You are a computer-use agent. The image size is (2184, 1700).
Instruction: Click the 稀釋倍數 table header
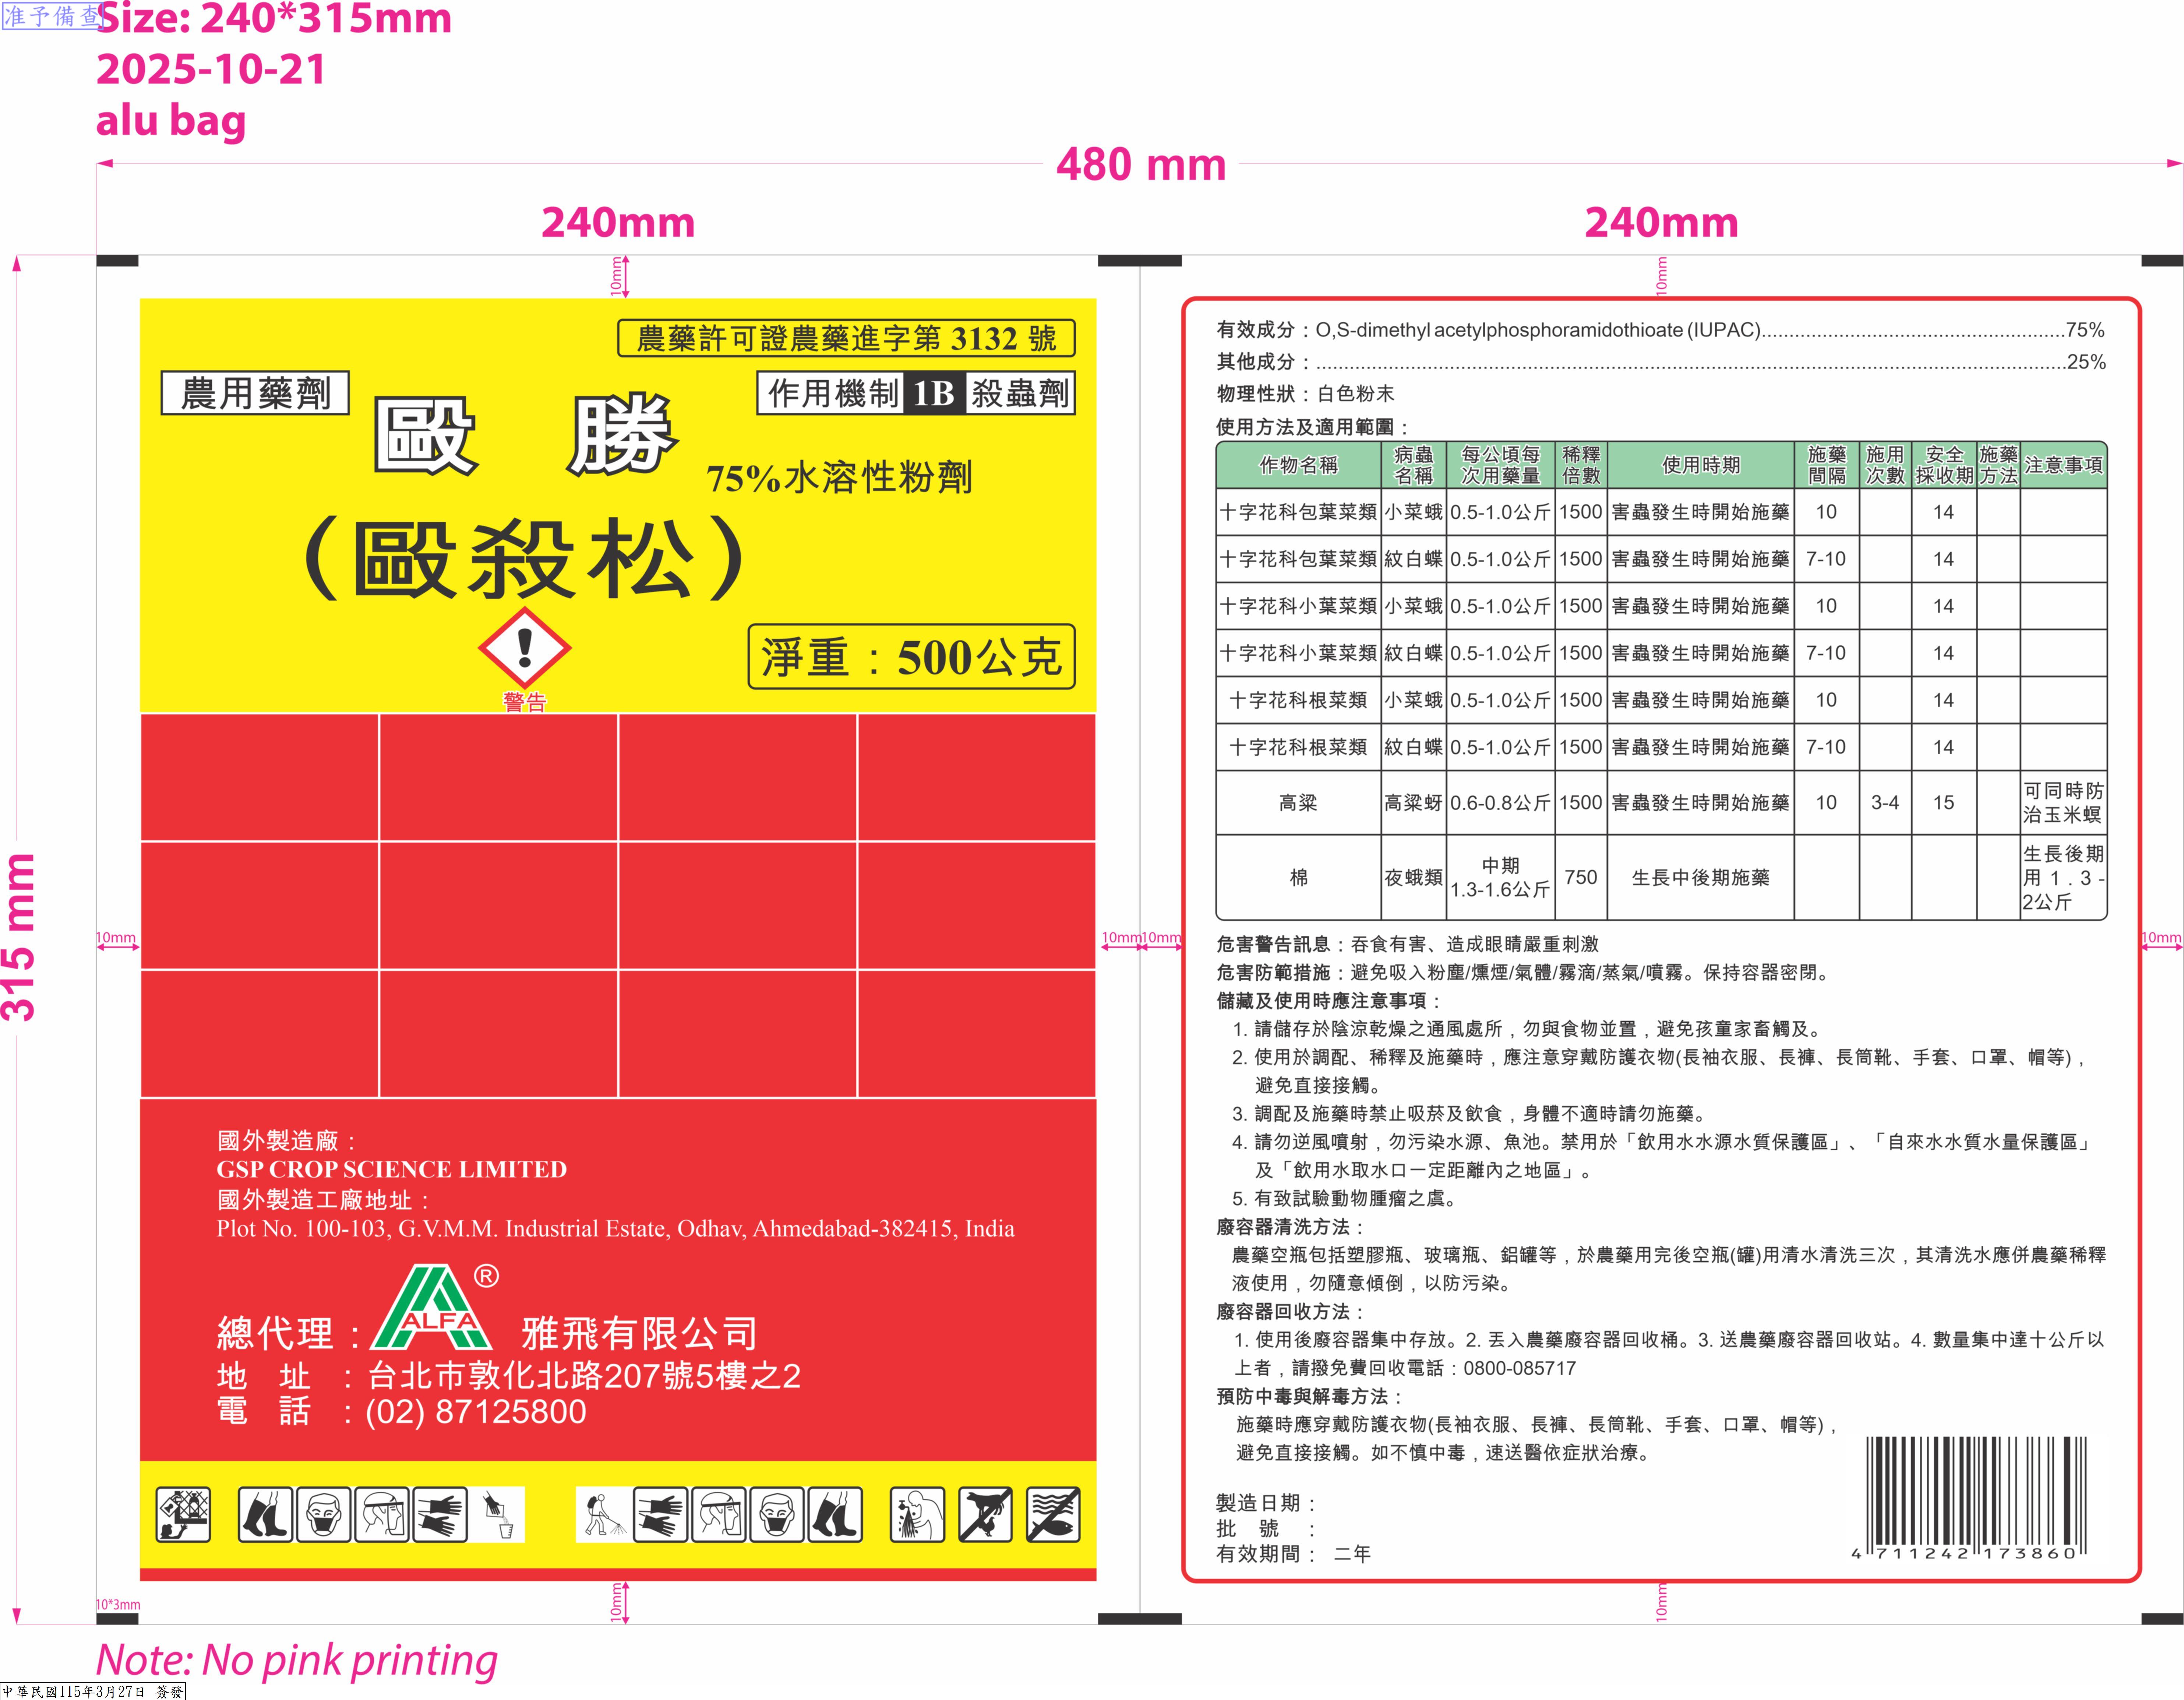(x=1581, y=465)
